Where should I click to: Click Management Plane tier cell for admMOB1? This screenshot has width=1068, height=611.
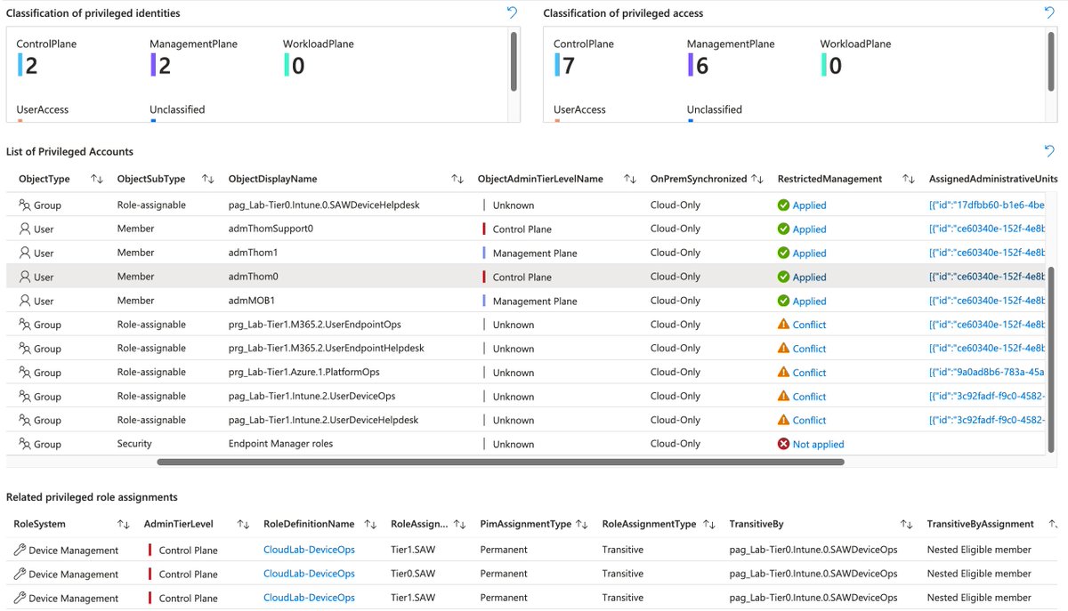[x=534, y=301]
